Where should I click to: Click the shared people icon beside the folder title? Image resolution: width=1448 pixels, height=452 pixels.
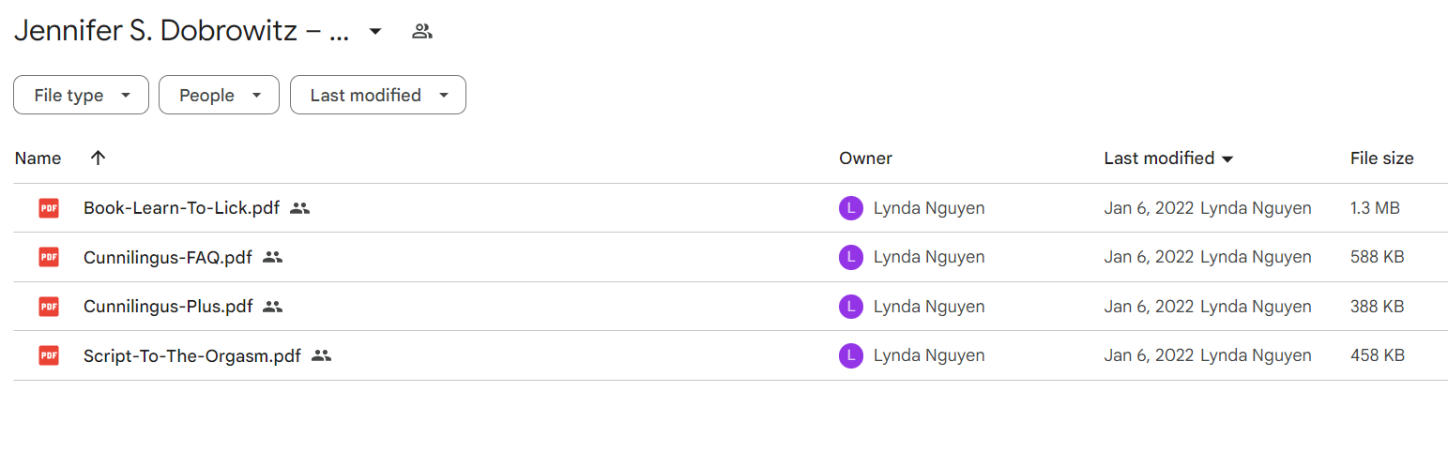tap(422, 31)
